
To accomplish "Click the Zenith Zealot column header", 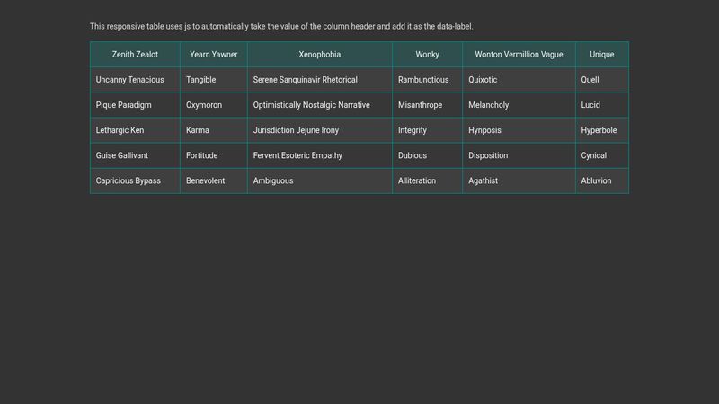I will point(135,55).
